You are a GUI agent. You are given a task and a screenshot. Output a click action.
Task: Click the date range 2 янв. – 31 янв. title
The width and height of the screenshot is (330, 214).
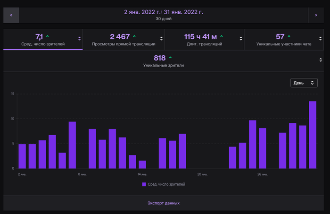click(164, 12)
